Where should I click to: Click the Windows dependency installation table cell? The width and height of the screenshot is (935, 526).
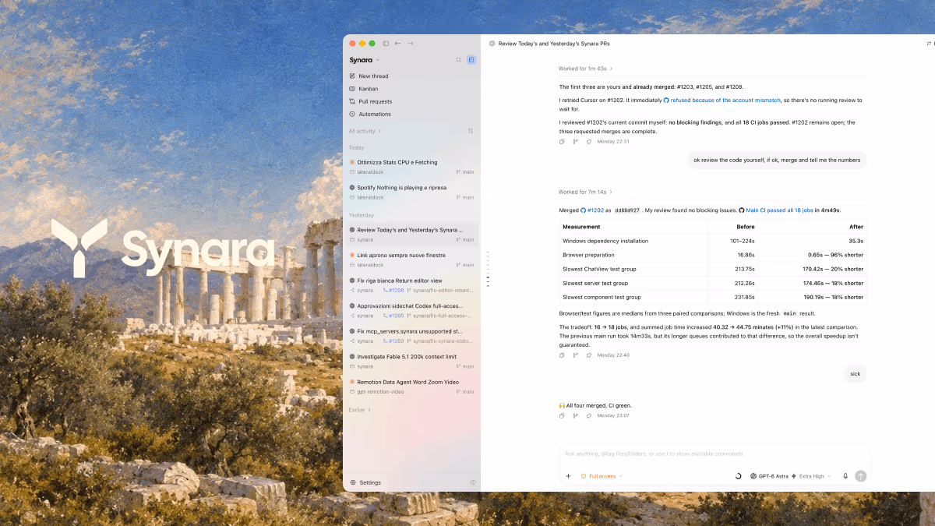coord(633,241)
